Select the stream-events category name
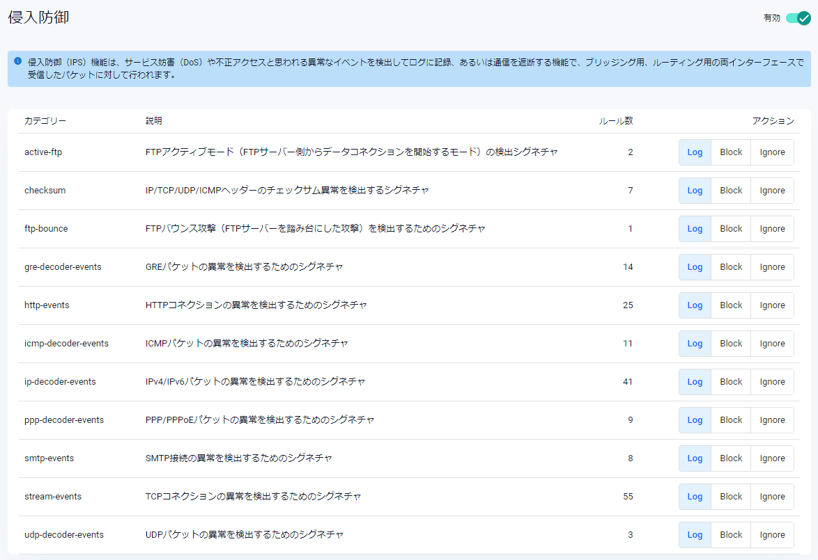This screenshot has width=818, height=560. coord(53,497)
